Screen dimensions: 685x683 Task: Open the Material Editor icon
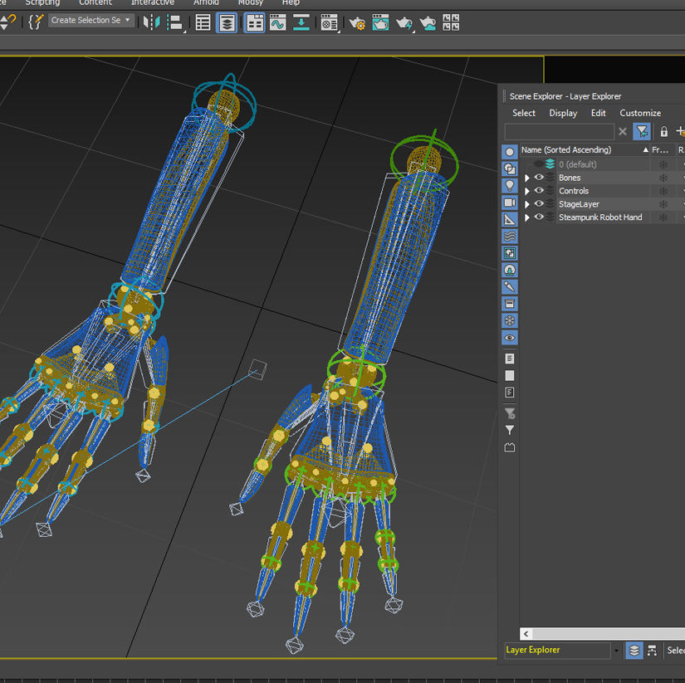329,22
